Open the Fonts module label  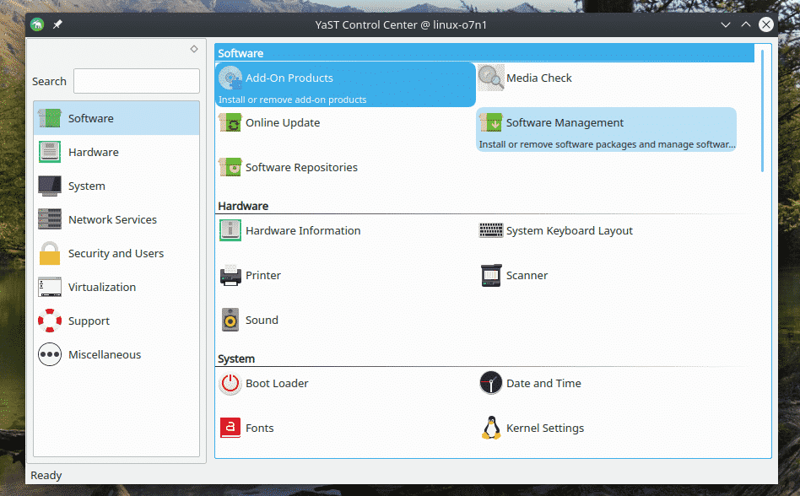point(260,429)
